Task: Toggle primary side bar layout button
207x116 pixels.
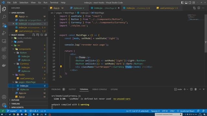Action: (182, 3)
